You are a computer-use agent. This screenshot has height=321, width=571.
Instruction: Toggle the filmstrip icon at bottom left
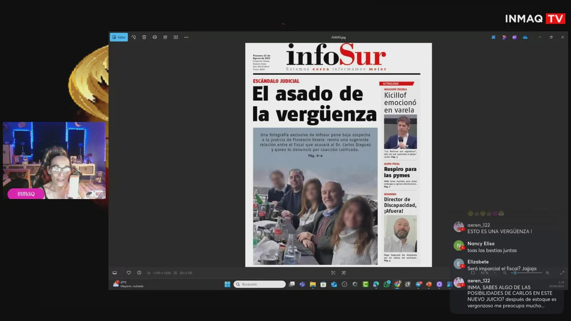pos(115,273)
